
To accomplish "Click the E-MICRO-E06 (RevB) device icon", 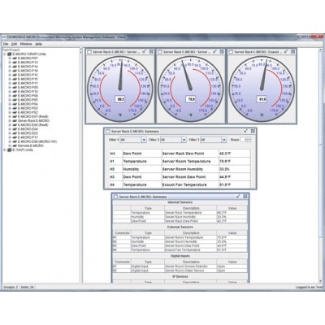I will tap(15, 125).
